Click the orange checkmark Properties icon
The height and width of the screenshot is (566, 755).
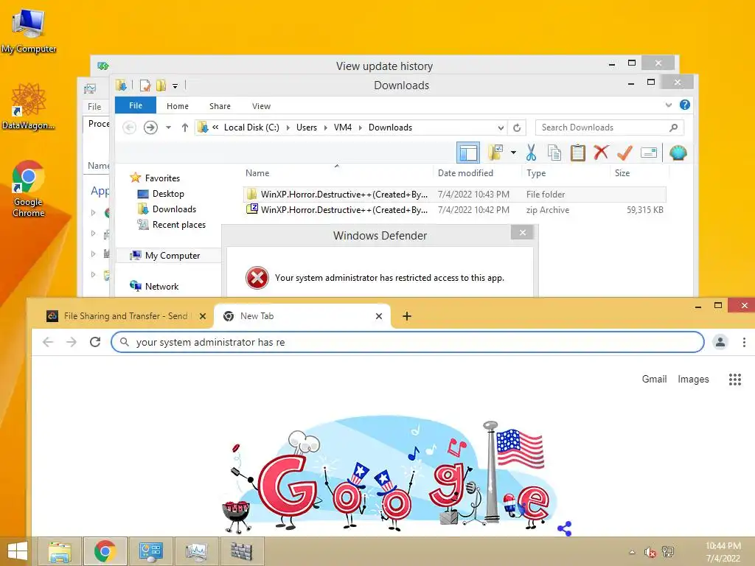[624, 153]
